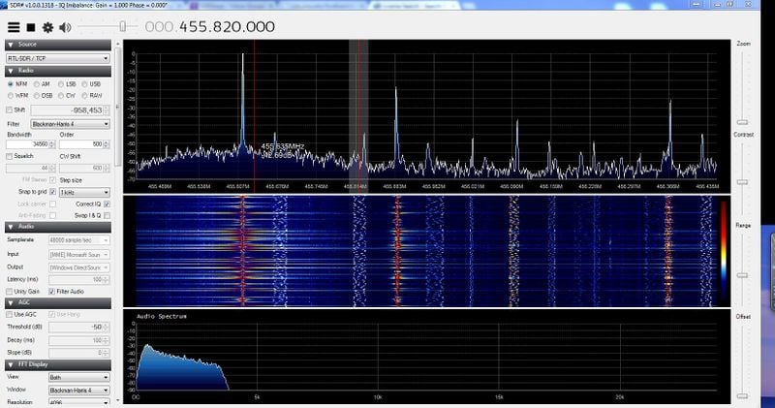
Task: Open the RTL-SDR / TCP source dropdown
Action: (58, 58)
